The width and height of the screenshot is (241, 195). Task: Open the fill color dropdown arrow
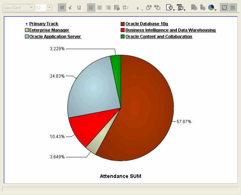point(174,10)
